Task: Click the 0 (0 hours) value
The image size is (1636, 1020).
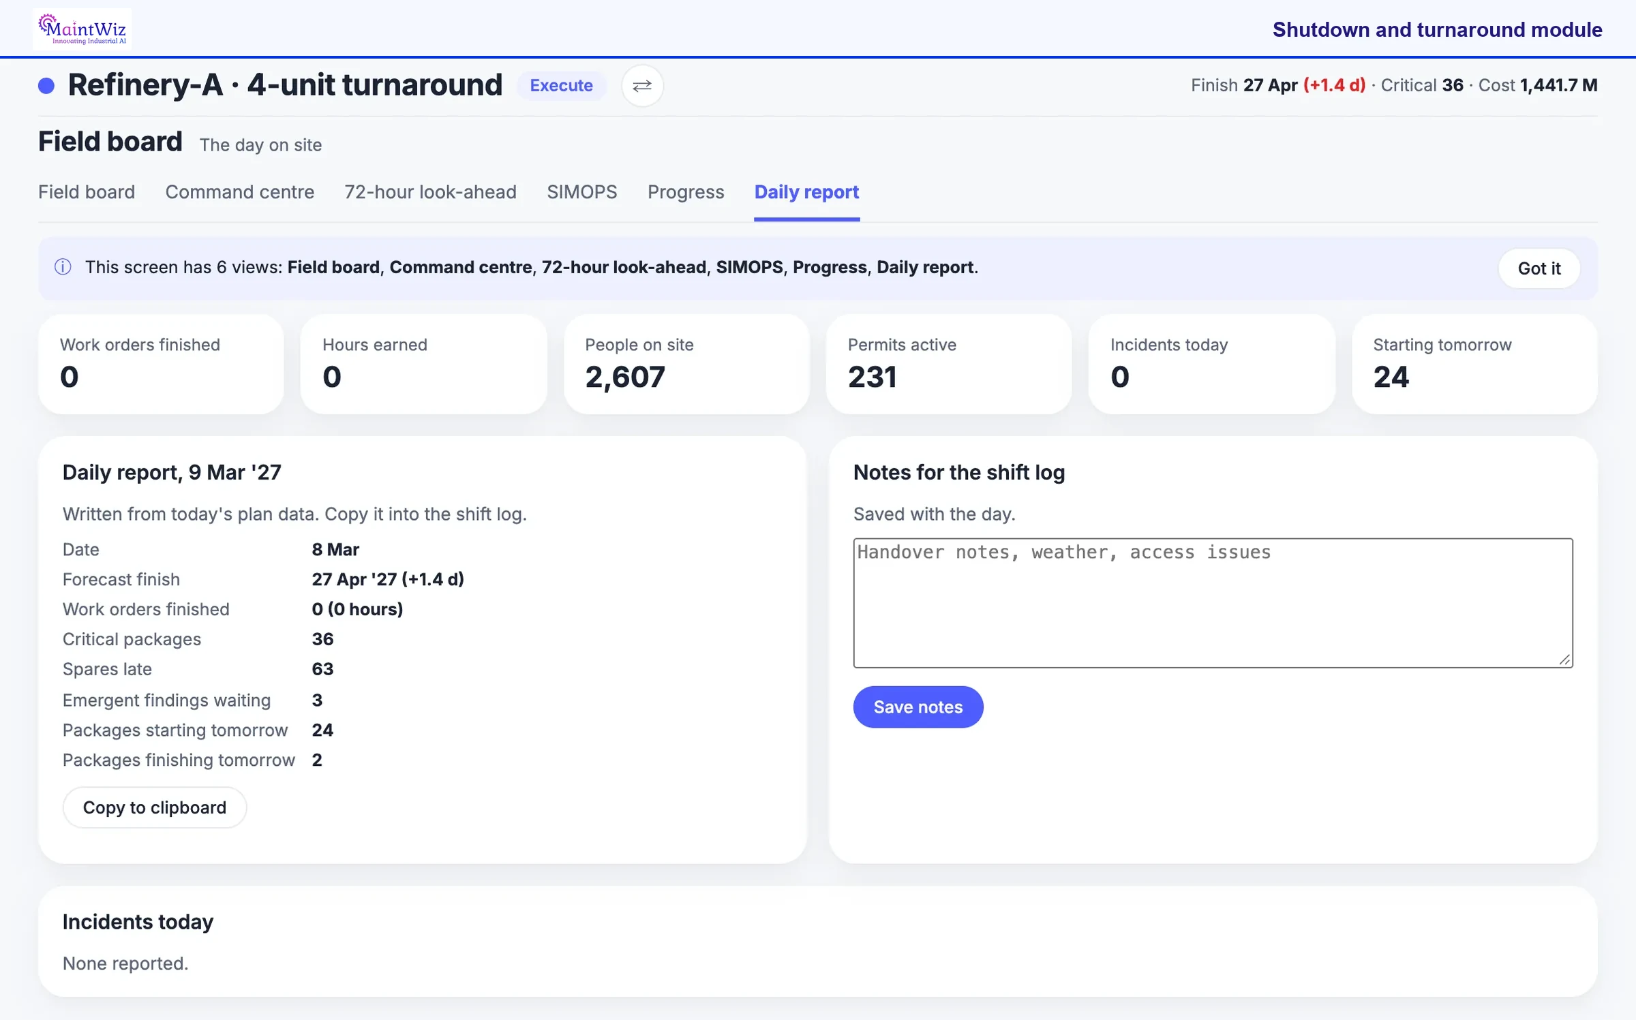Action: tap(357, 609)
